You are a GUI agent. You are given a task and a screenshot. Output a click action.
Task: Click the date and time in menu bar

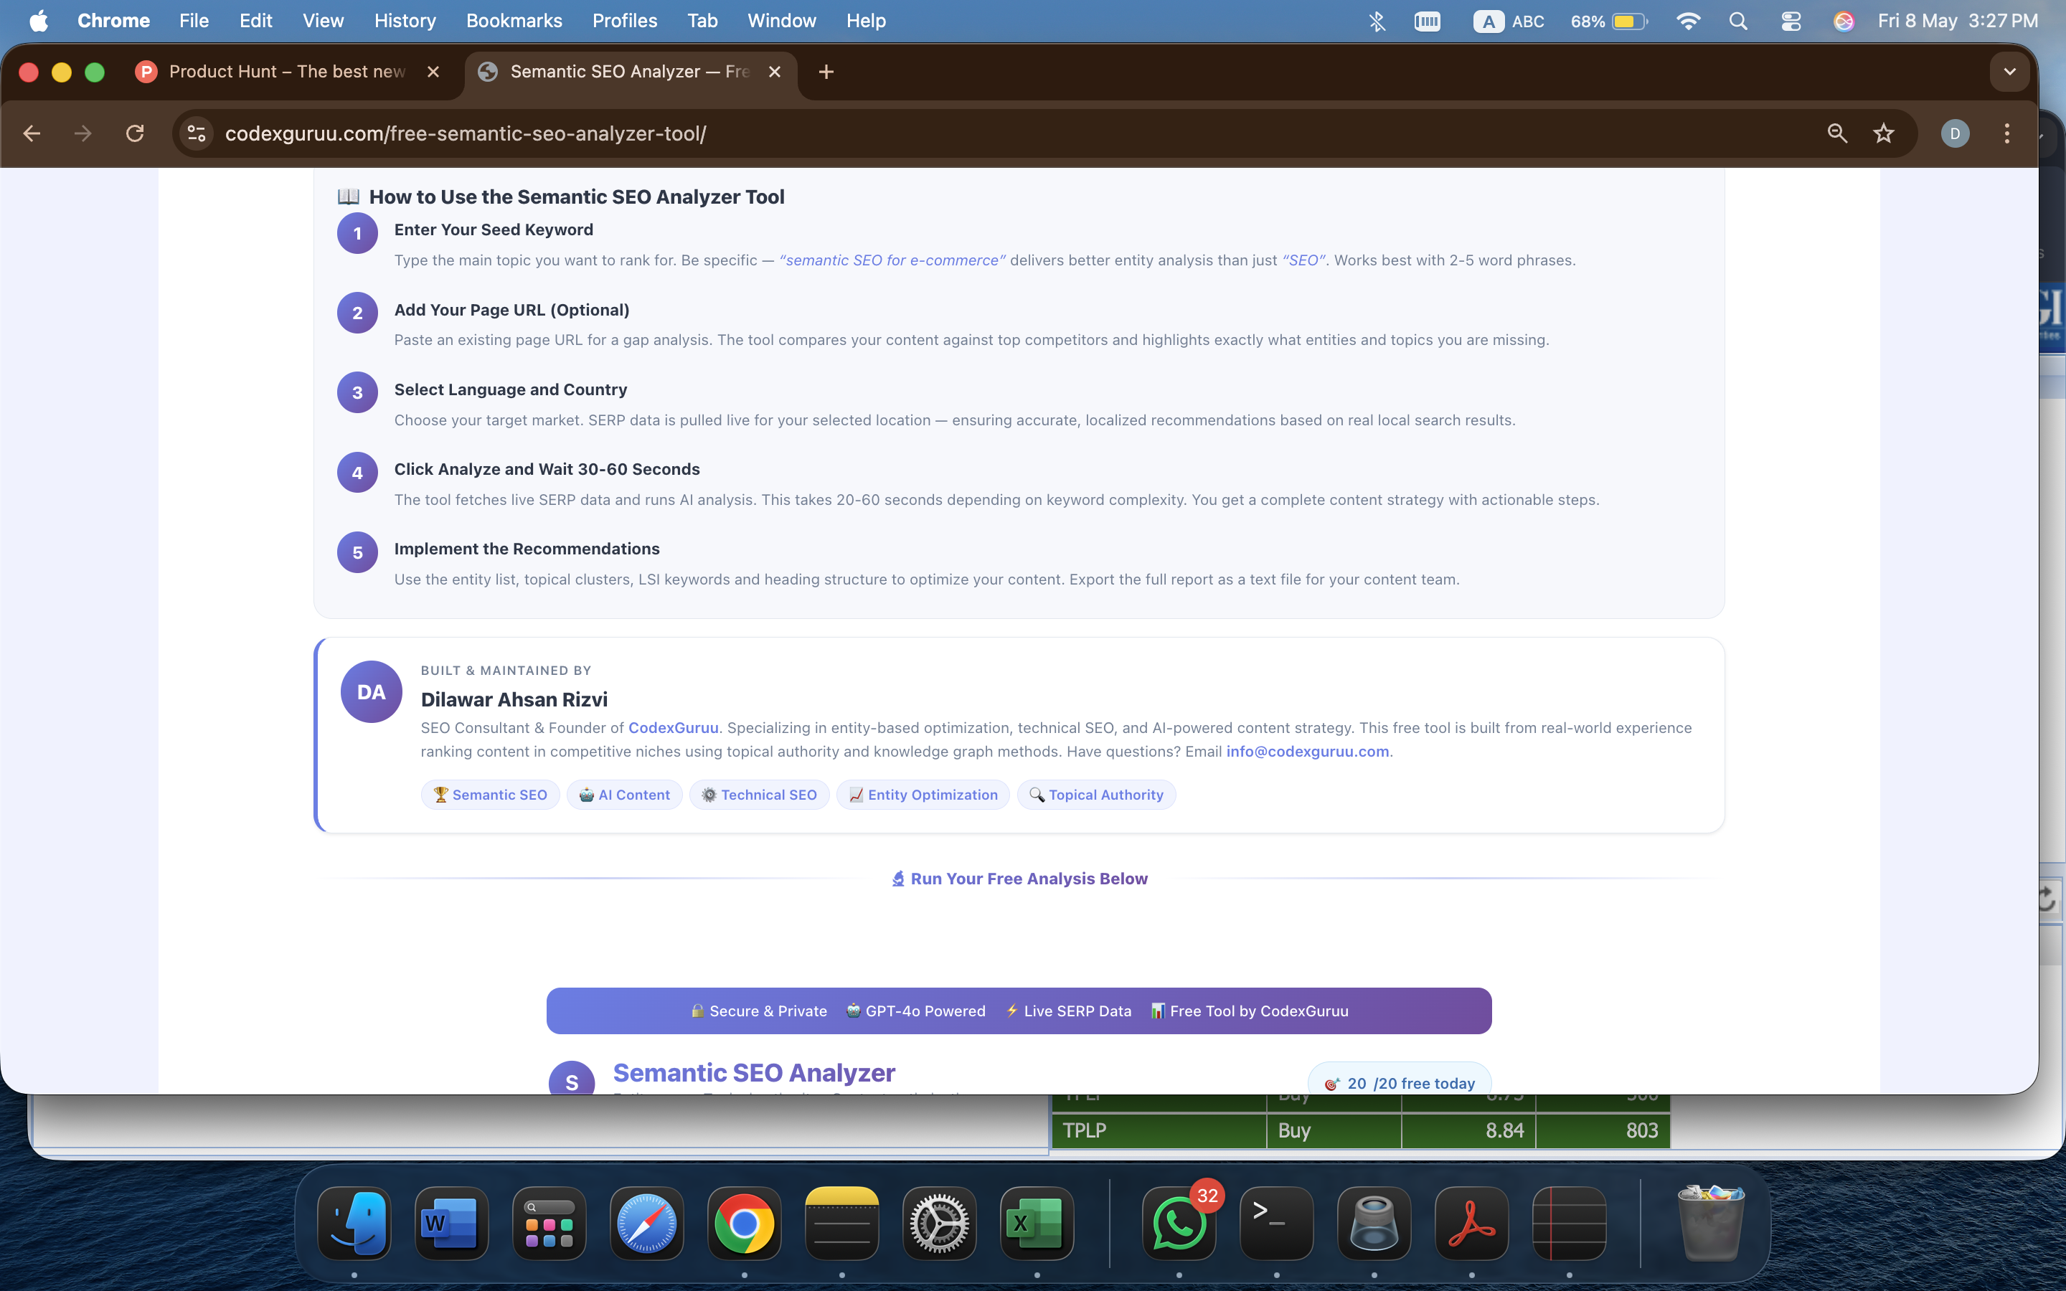point(1958,21)
